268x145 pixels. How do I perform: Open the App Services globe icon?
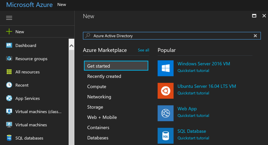pyautogui.click(x=9, y=98)
